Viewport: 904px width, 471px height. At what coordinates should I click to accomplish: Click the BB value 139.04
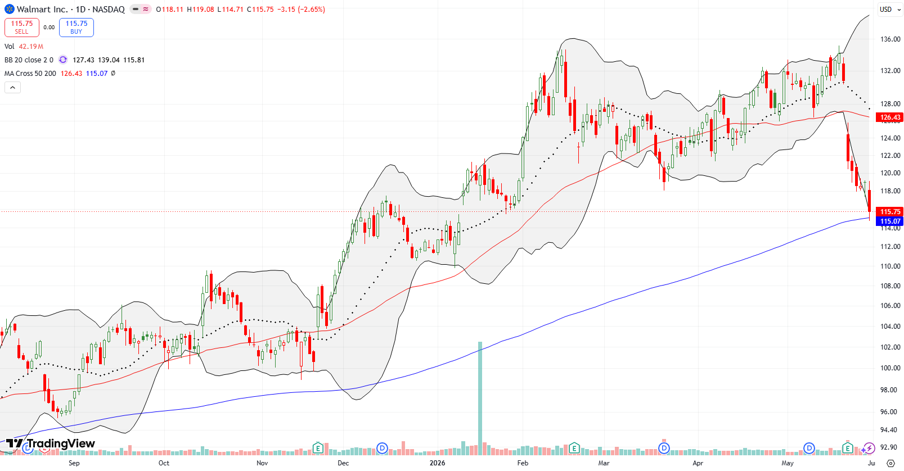(x=109, y=60)
